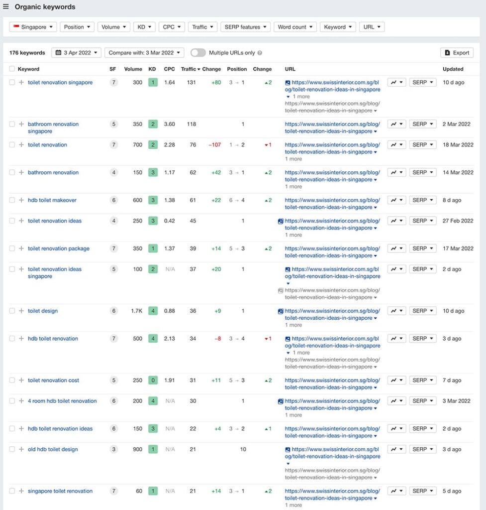Click the plus icon next to old hdb toilet design

21,449
